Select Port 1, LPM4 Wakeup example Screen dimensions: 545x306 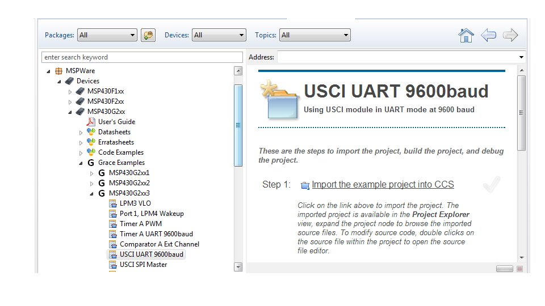pyautogui.click(x=152, y=214)
